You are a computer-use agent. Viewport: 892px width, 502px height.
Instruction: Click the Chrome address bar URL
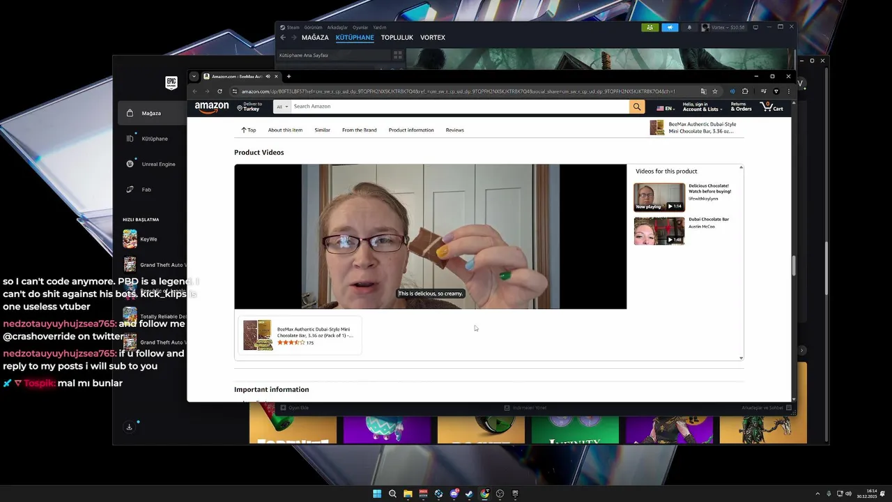point(459,91)
